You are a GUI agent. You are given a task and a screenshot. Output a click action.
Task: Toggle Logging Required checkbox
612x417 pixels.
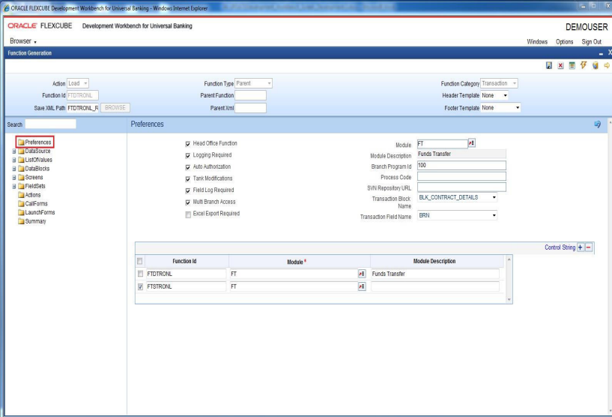click(x=188, y=155)
